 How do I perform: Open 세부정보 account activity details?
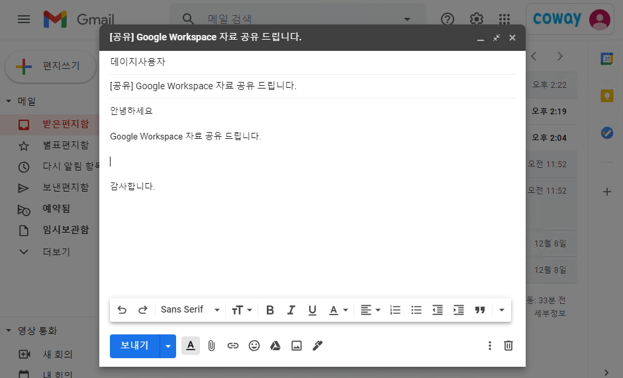[x=550, y=313]
